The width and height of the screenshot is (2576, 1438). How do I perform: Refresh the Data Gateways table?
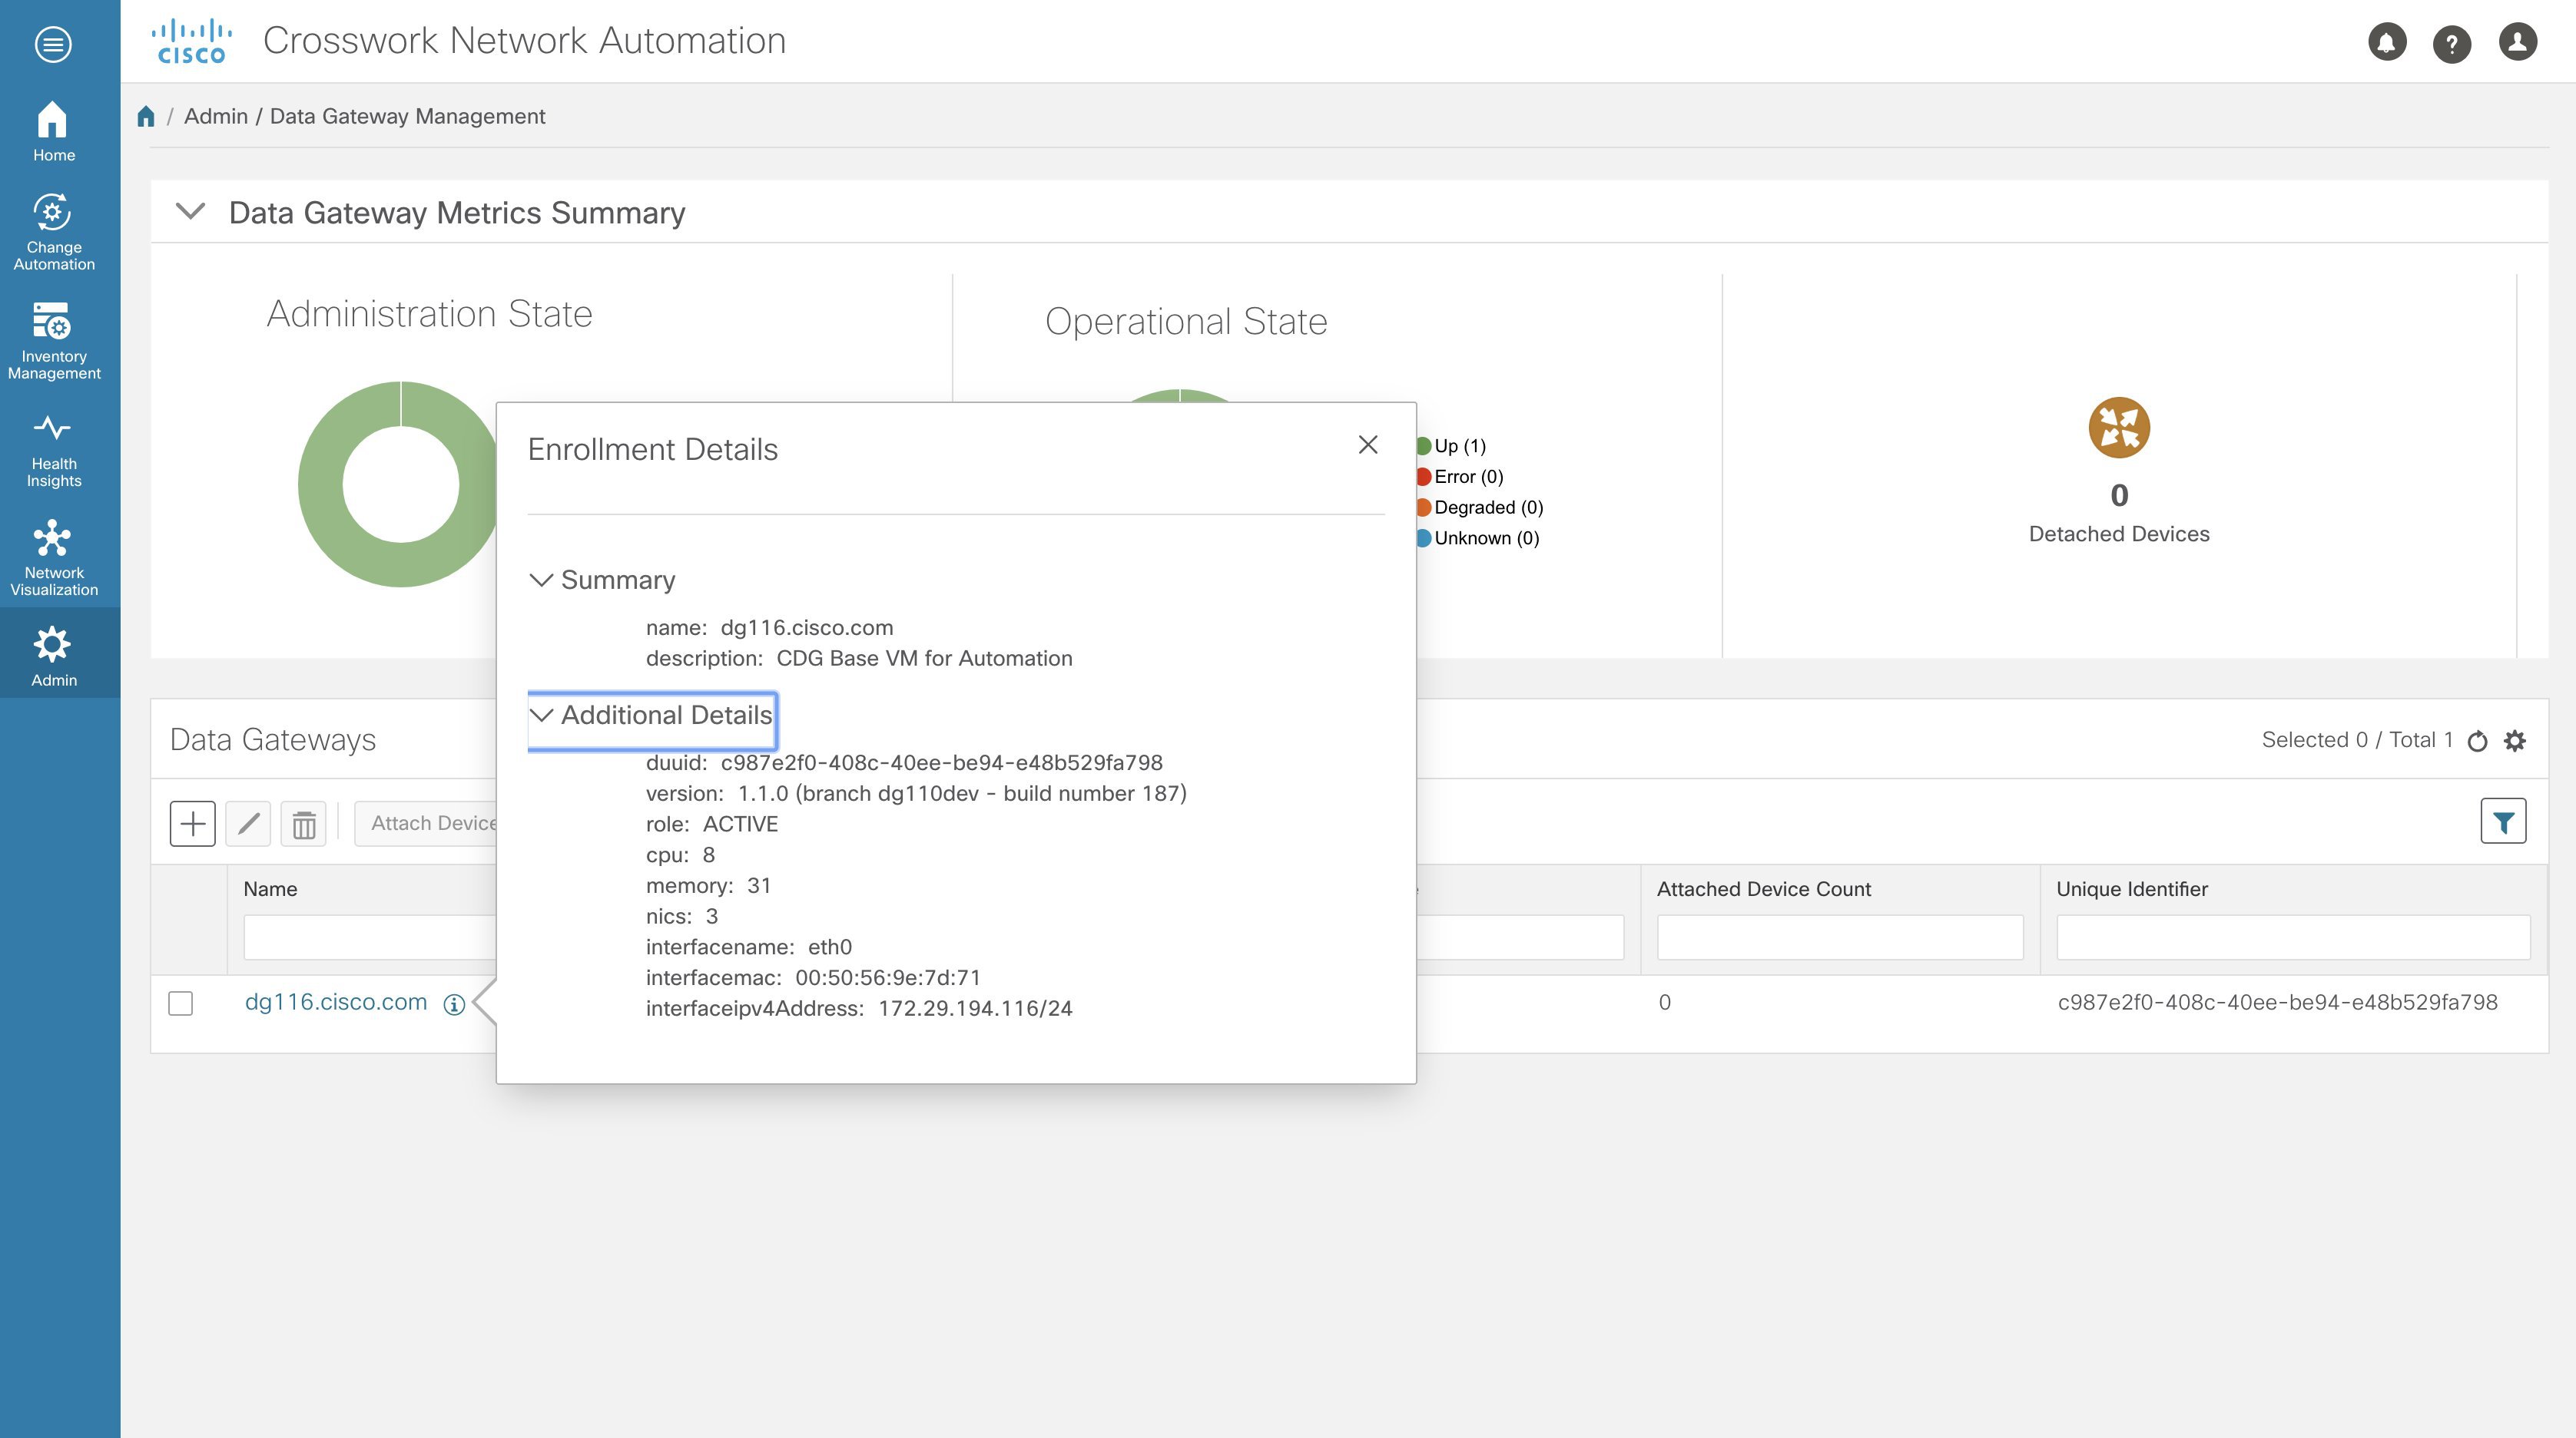tap(2477, 740)
